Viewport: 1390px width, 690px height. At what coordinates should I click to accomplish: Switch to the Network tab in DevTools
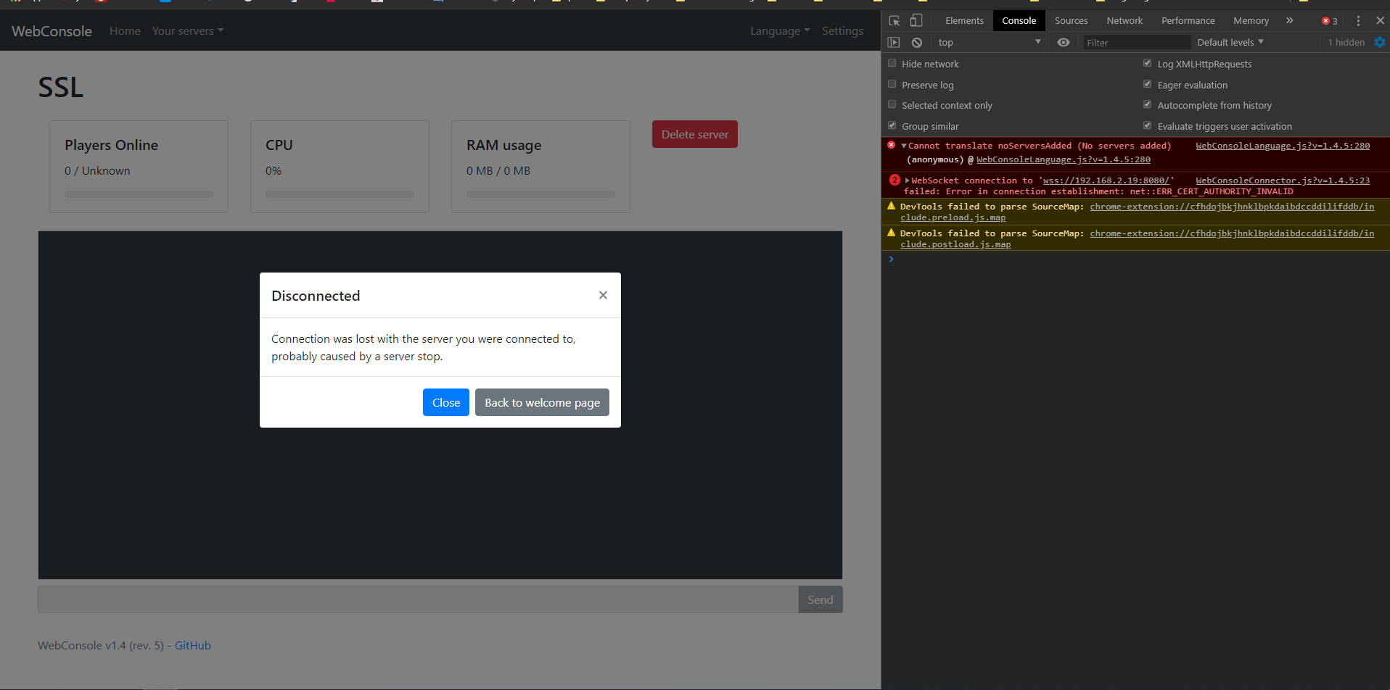pos(1124,20)
